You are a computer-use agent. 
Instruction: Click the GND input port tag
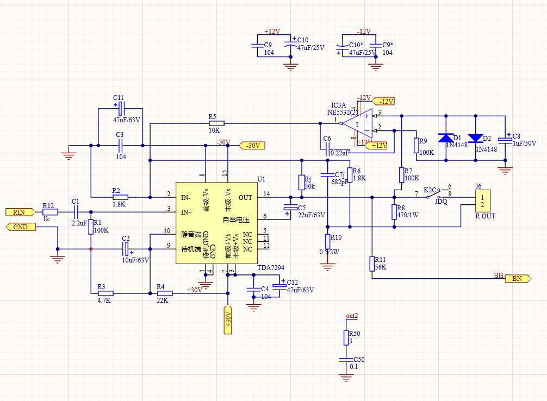(x=21, y=227)
